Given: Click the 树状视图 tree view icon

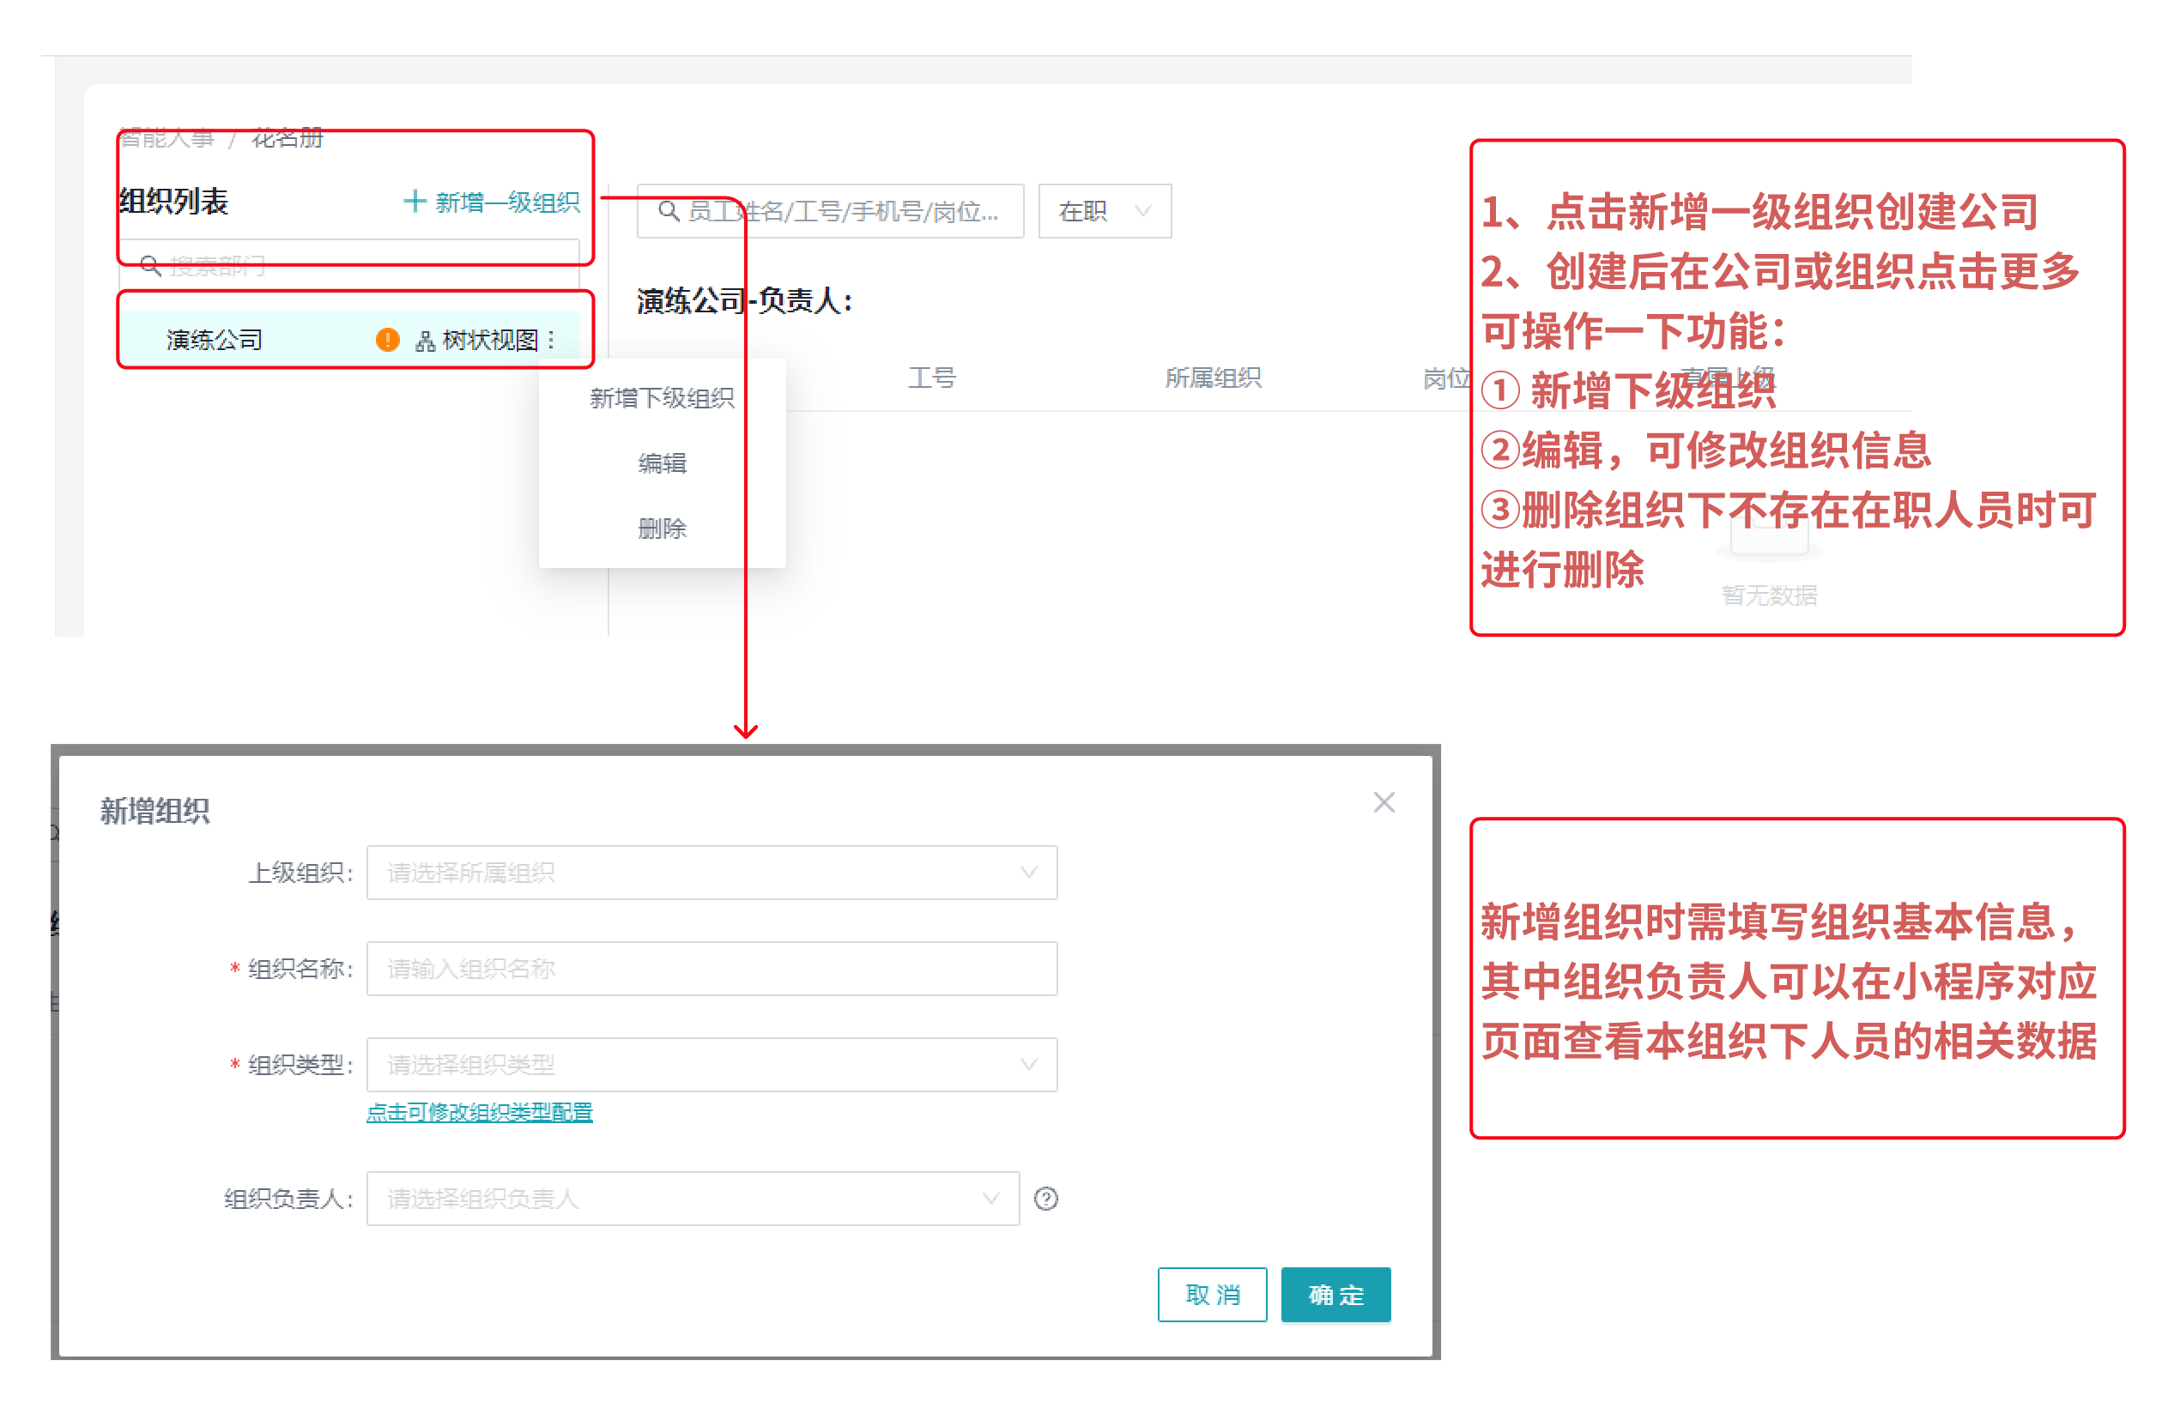Looking at the screenshot, I should [x=425, y=341].
